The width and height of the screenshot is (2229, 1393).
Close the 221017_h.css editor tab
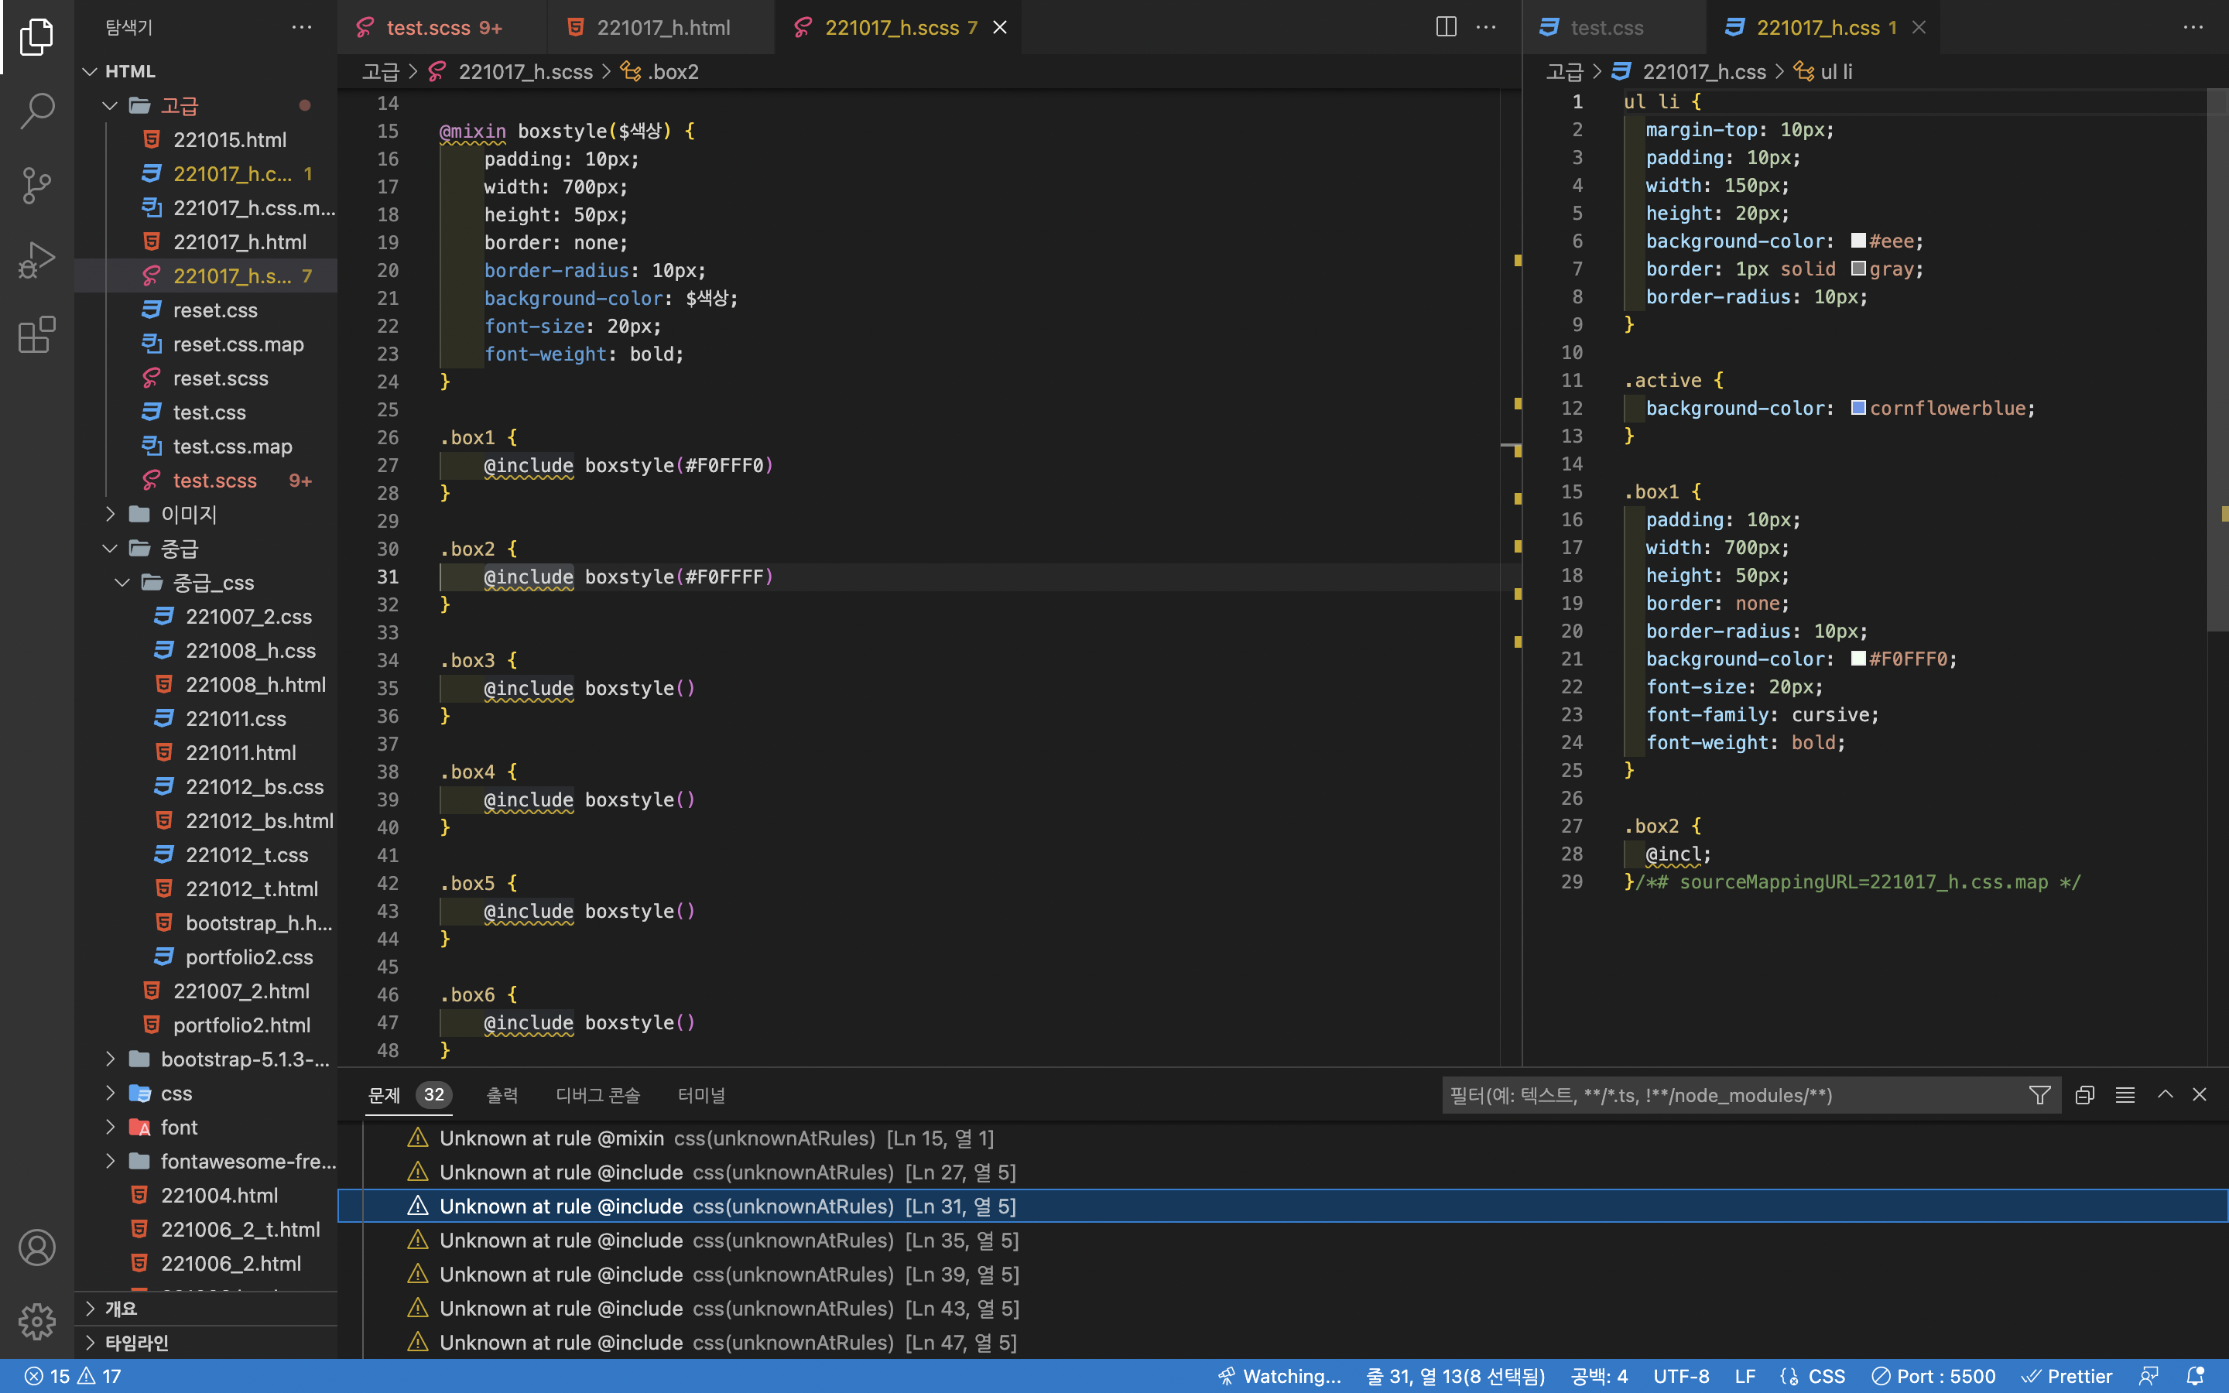(1919, 28)
